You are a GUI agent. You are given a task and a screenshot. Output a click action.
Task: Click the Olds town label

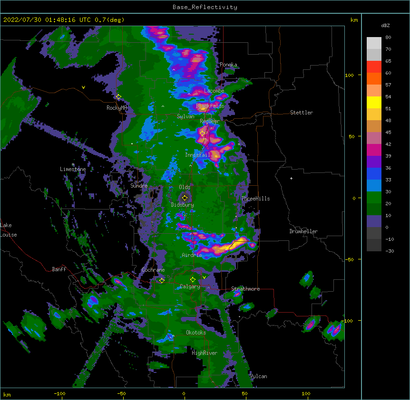(185, 187)
